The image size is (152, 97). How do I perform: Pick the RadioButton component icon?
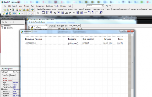tap(74, 13)
